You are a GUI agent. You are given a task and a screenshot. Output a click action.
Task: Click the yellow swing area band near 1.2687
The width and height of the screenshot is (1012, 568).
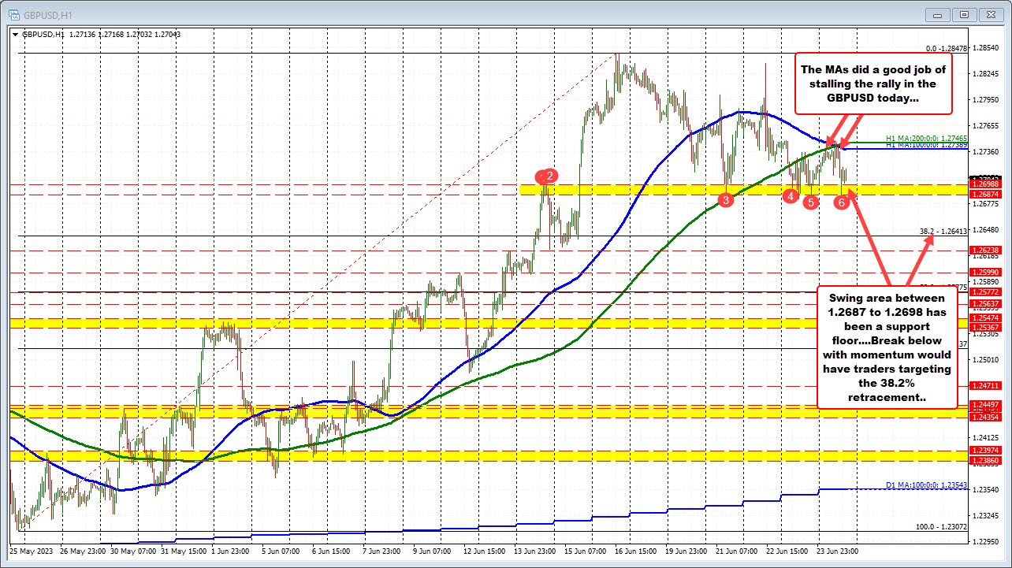pyautogui.click(x=670, y=189)
